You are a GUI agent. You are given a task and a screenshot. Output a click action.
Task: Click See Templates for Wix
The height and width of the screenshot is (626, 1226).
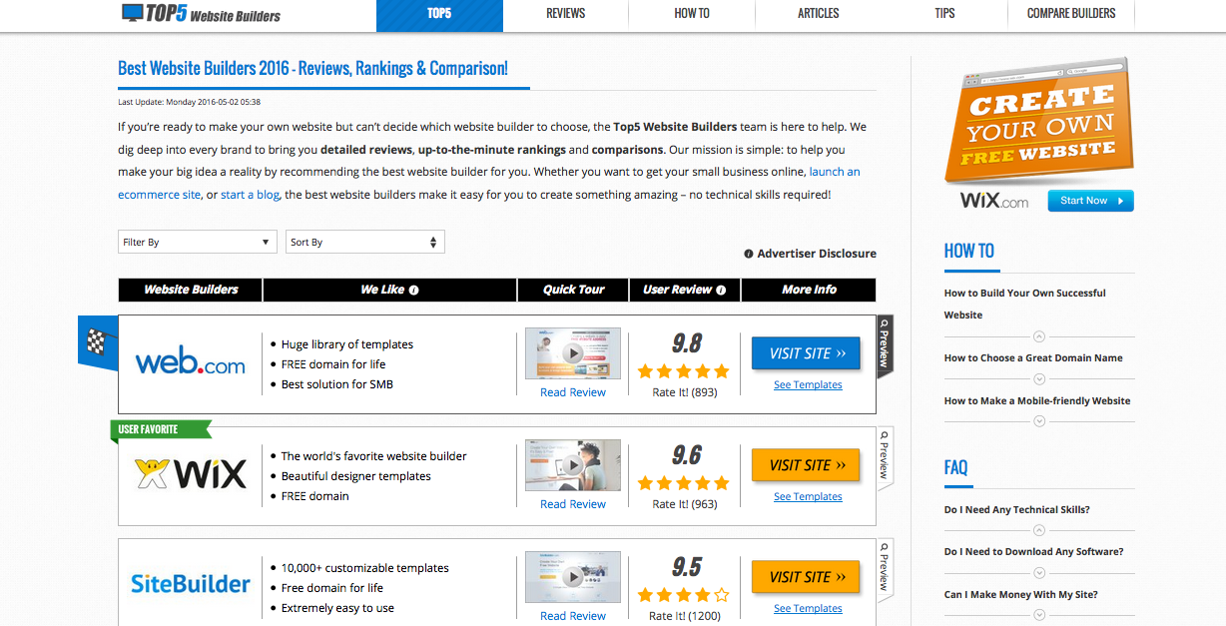tap(808, 497)
